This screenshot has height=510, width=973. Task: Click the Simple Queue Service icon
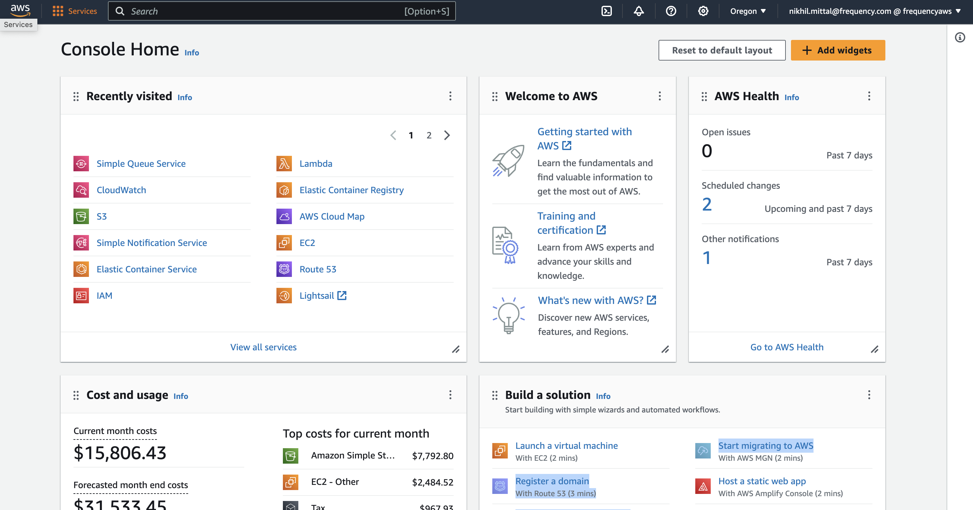[81, 164]
